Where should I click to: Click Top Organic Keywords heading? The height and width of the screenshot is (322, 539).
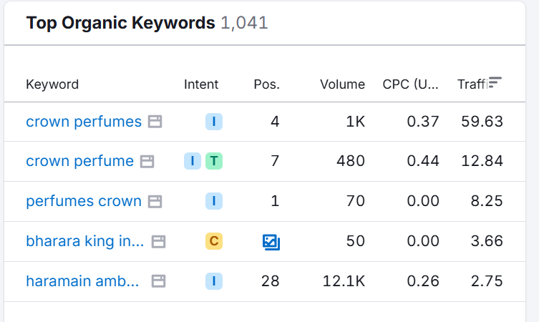[120, 23]
